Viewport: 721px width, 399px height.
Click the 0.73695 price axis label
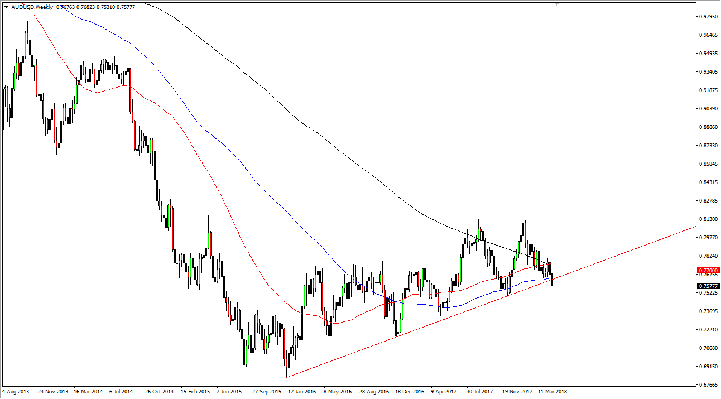[x=707, y=311]
